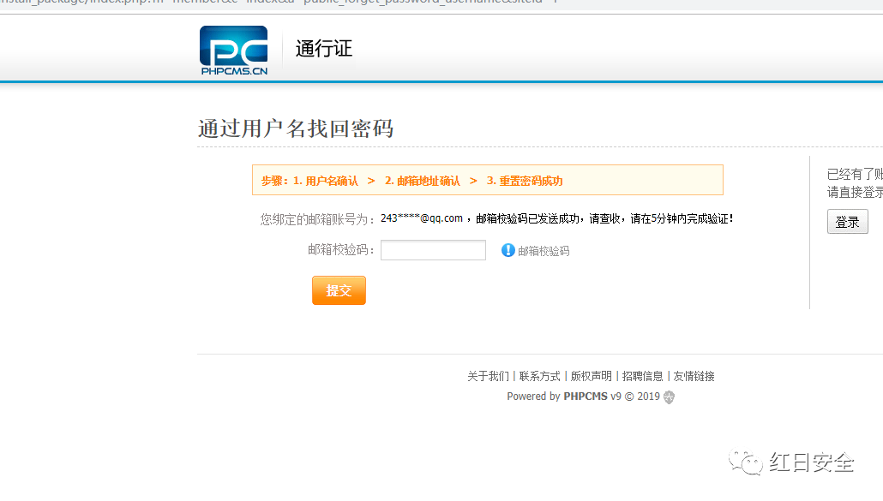Viewport: 883px width, 501px height.
Task: Click the masked email 243****@qq.com
Action: [422, 218]
